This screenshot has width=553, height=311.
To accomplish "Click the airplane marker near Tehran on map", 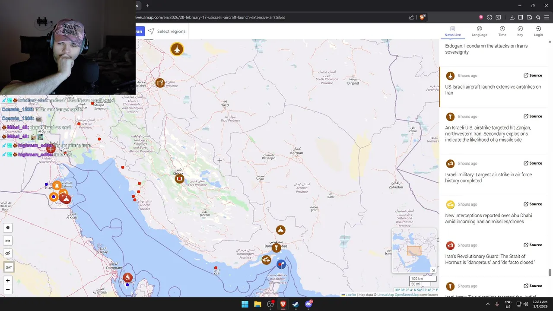I will [177, 49].
